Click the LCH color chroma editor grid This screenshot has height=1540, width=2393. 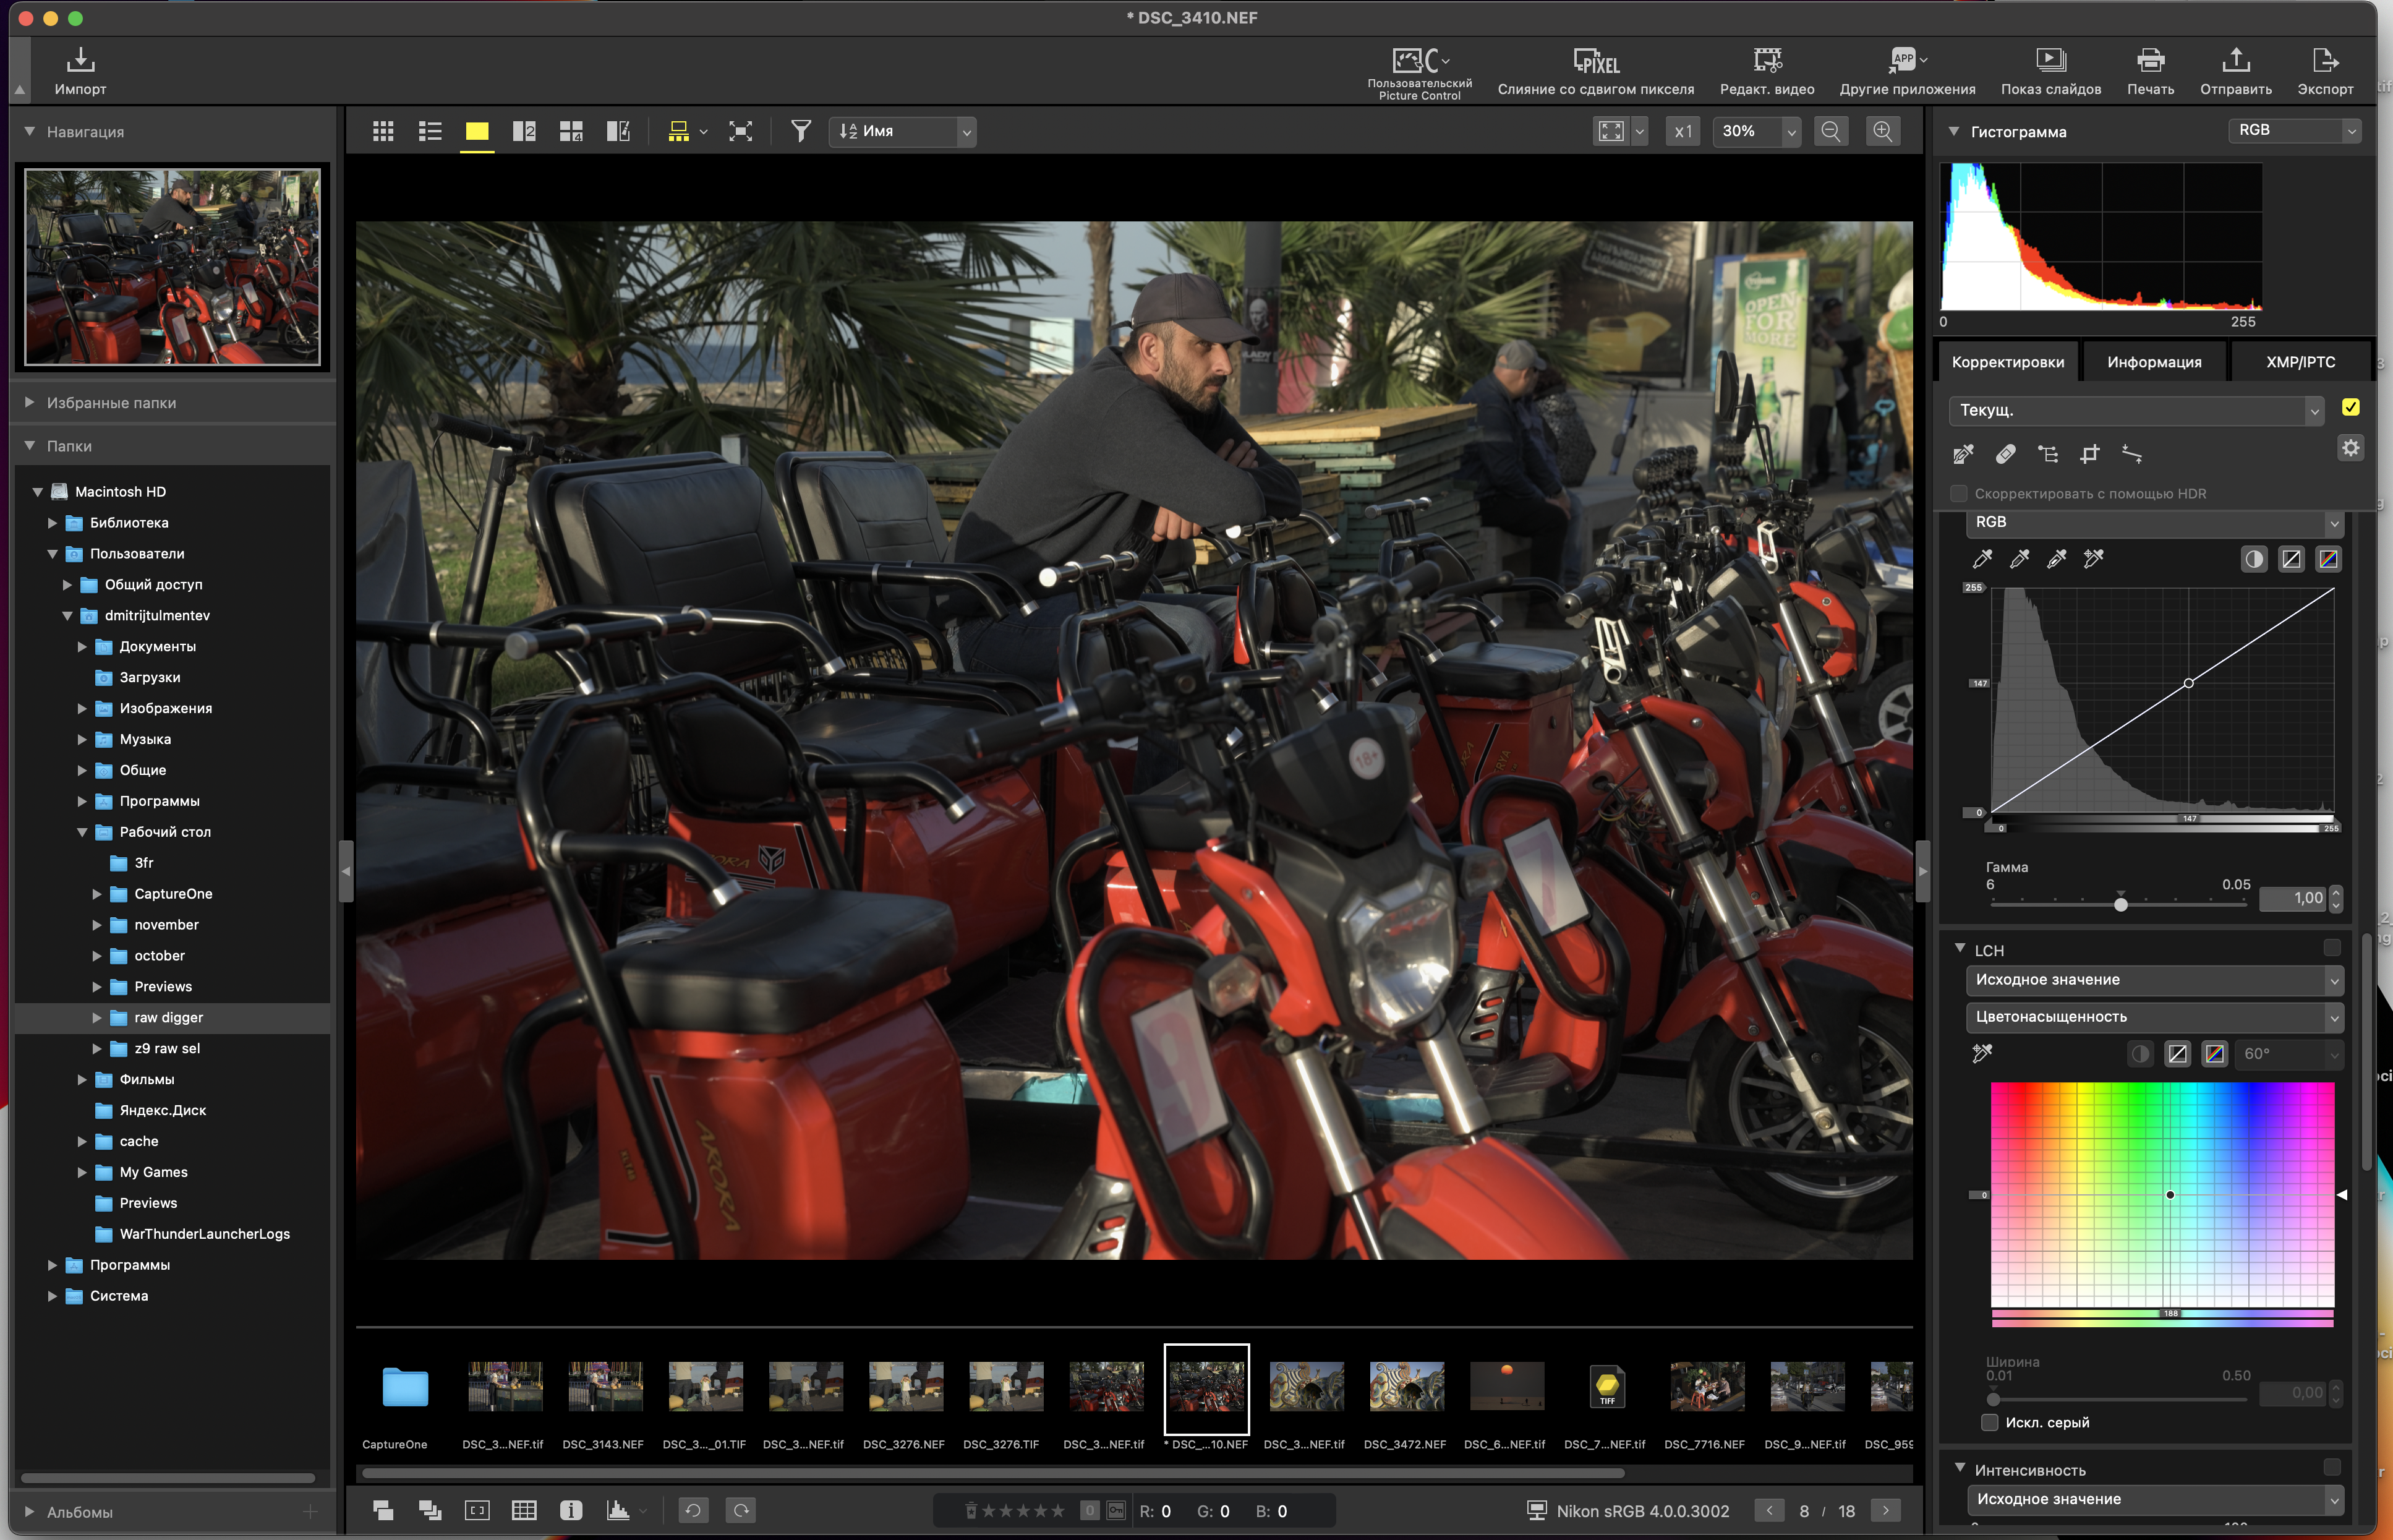coord(2162,1194)
